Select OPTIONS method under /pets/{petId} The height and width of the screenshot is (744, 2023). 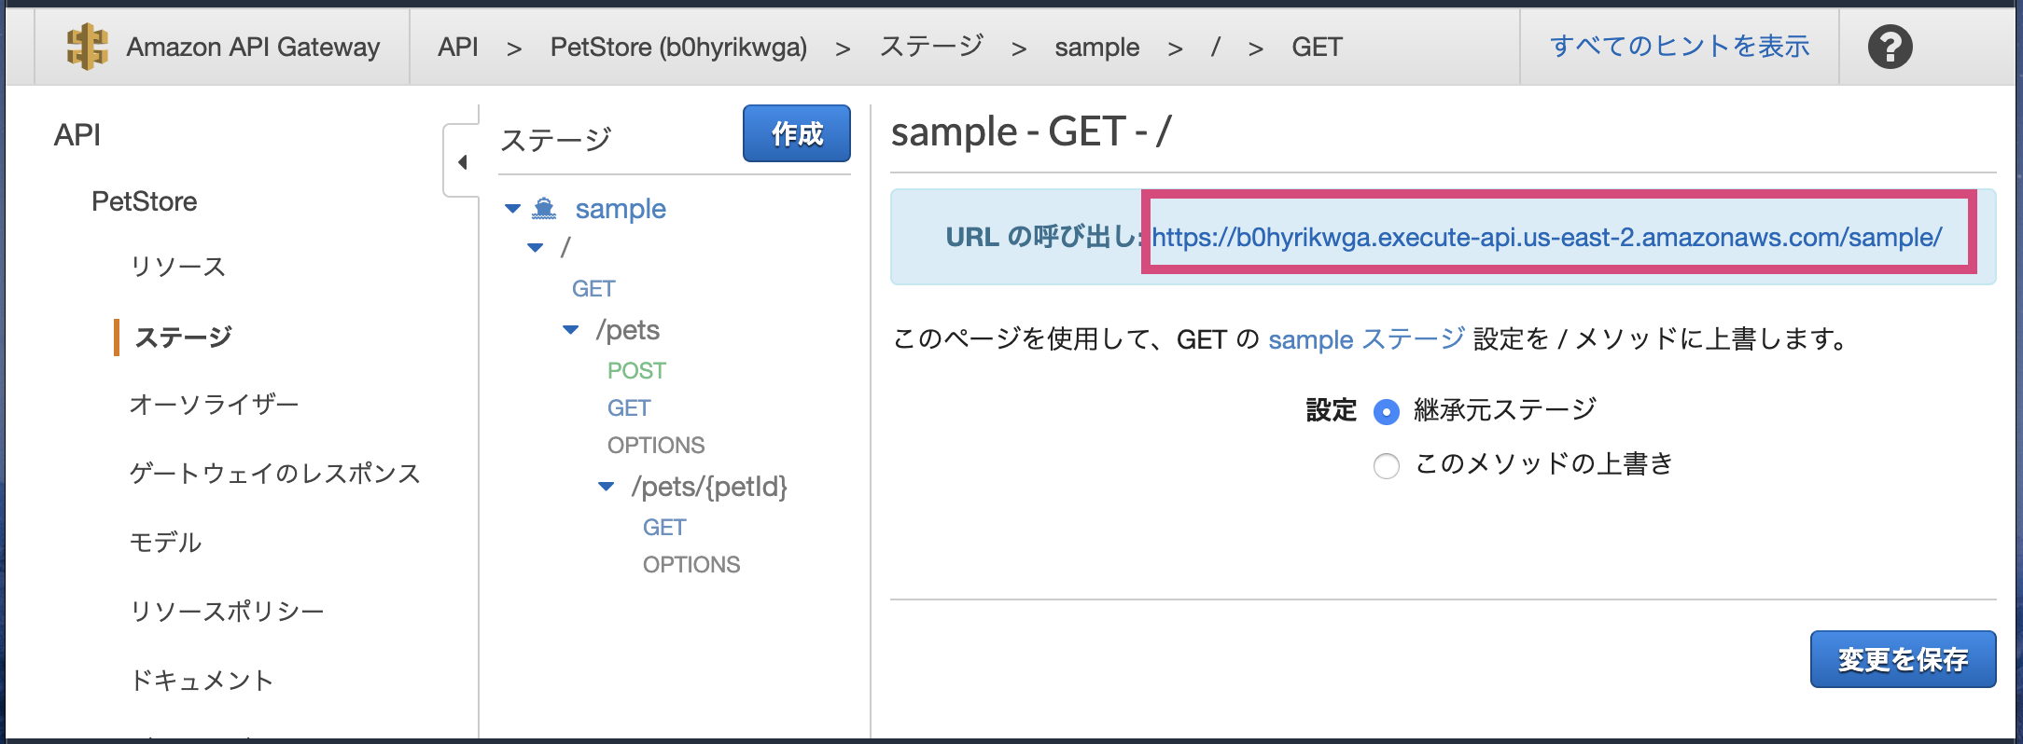(x=691, y=565)
